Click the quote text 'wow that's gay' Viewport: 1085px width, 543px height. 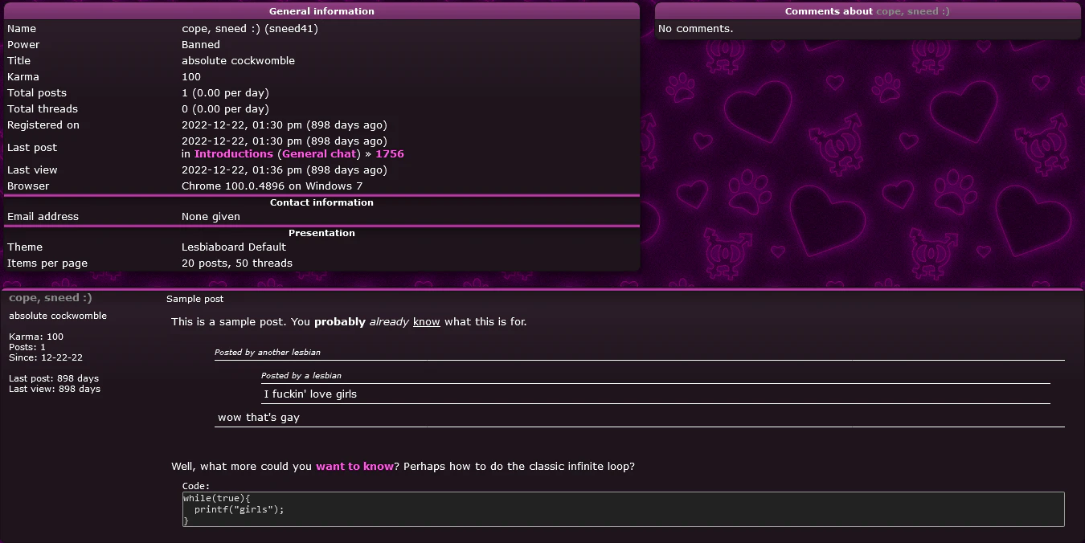[259, 418]
